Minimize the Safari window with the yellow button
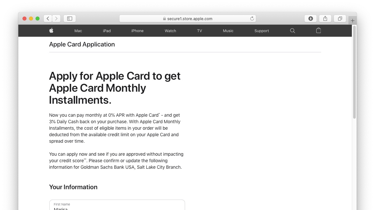The image size is (375, 210). [31, 19]
